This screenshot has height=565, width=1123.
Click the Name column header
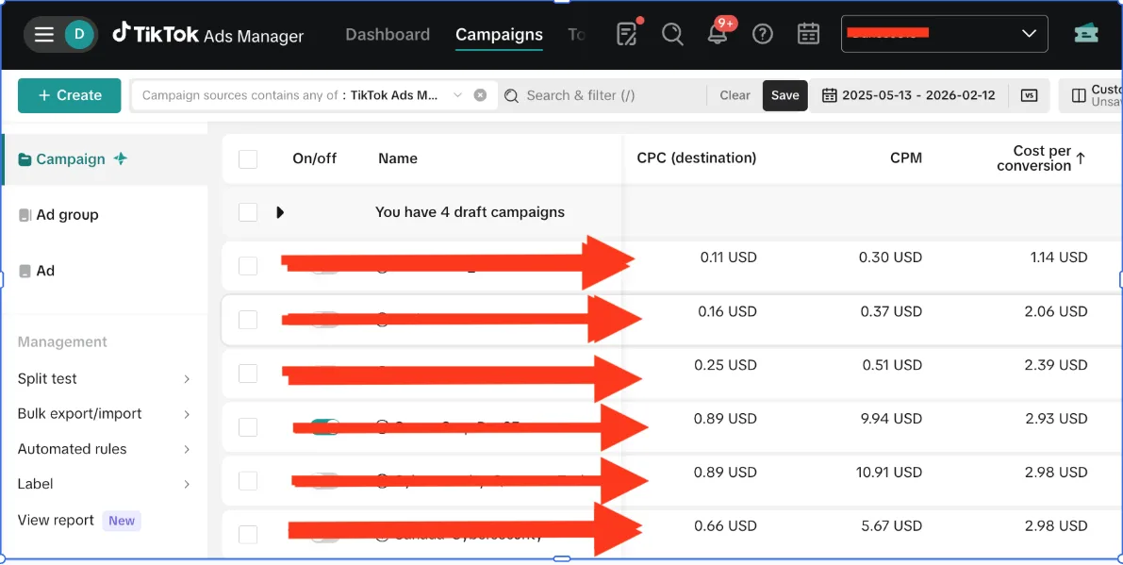[x=398, y=159]
